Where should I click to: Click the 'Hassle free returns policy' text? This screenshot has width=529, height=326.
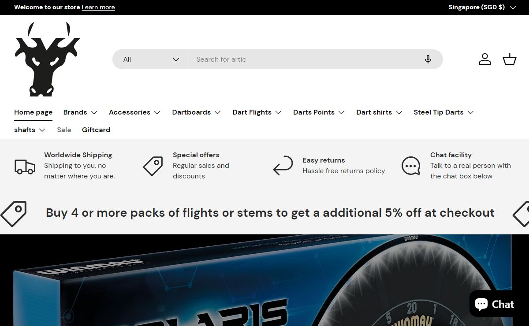pyautogui.click(x=344, y=171)
